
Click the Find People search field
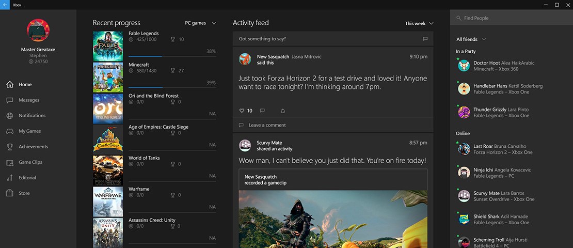point(511,18)
